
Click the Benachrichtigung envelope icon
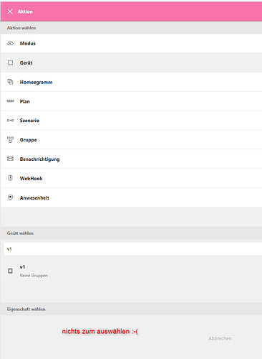10,159
